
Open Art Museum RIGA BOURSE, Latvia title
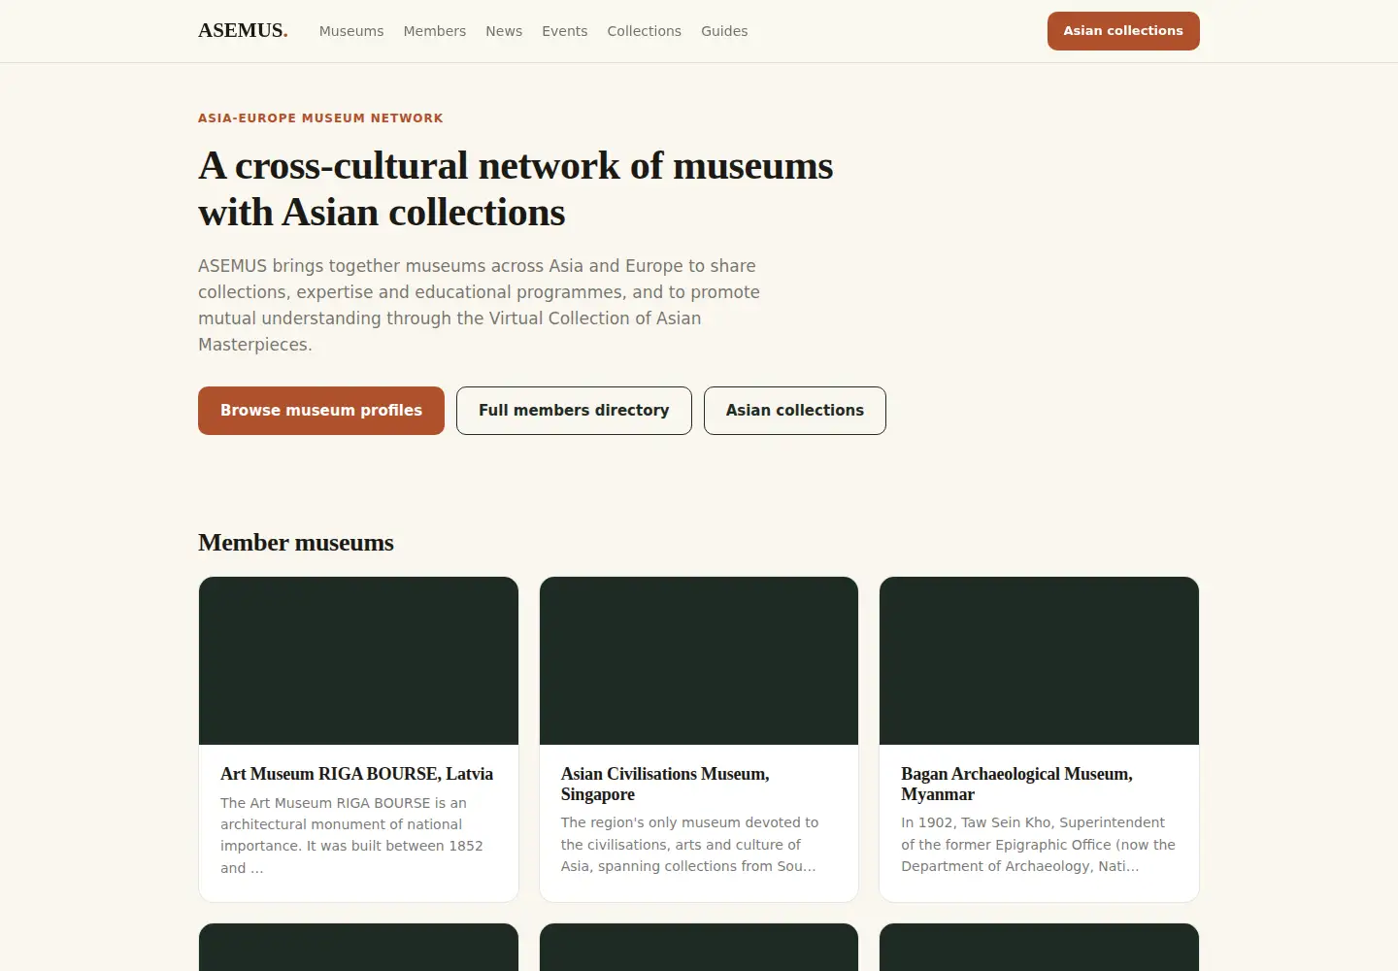356,774
